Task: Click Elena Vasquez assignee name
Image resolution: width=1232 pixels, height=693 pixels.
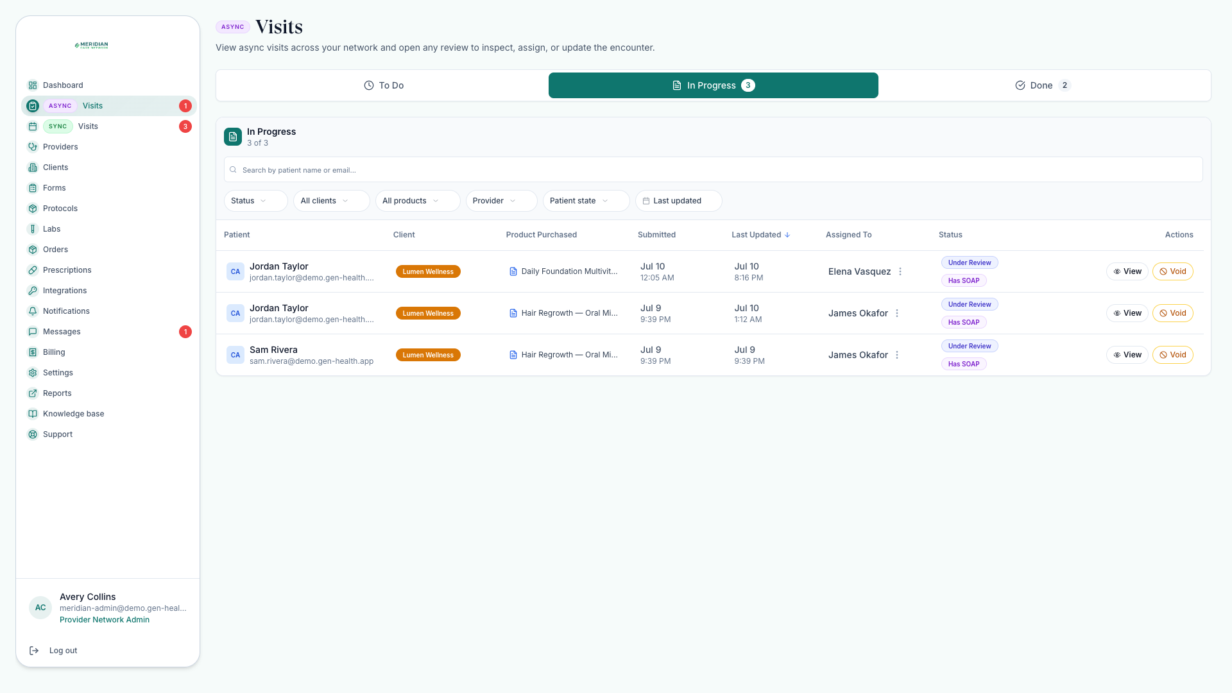Action: click(859, 271)
